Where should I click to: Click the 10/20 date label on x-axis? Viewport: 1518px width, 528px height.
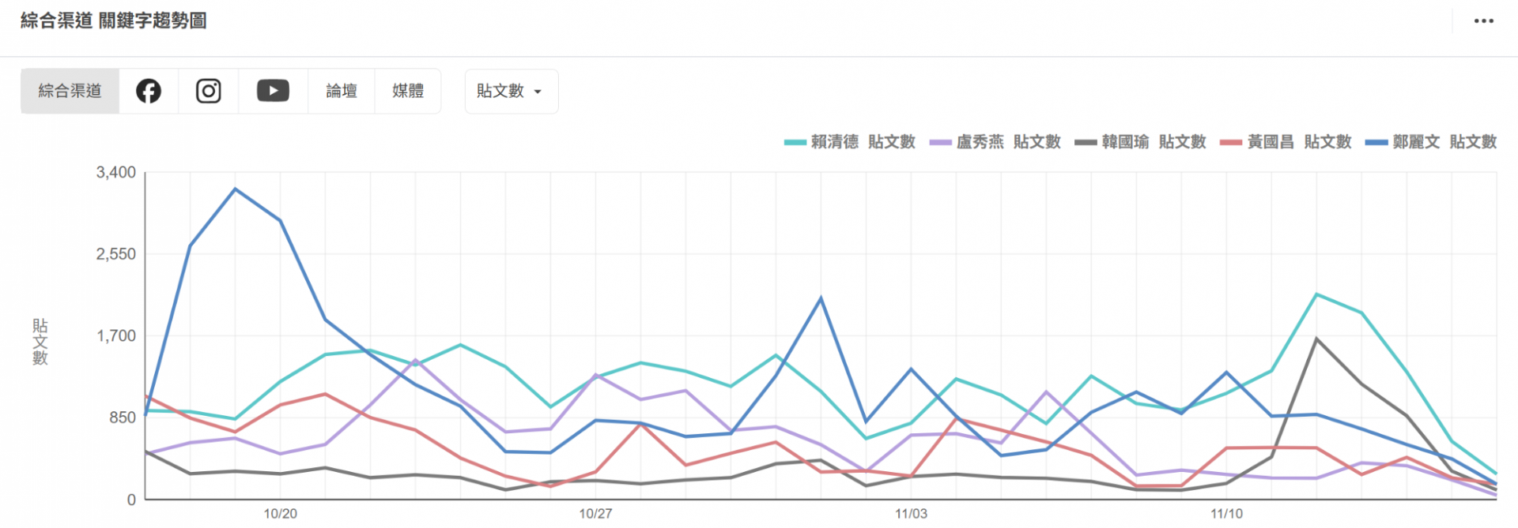click(281, 514)
